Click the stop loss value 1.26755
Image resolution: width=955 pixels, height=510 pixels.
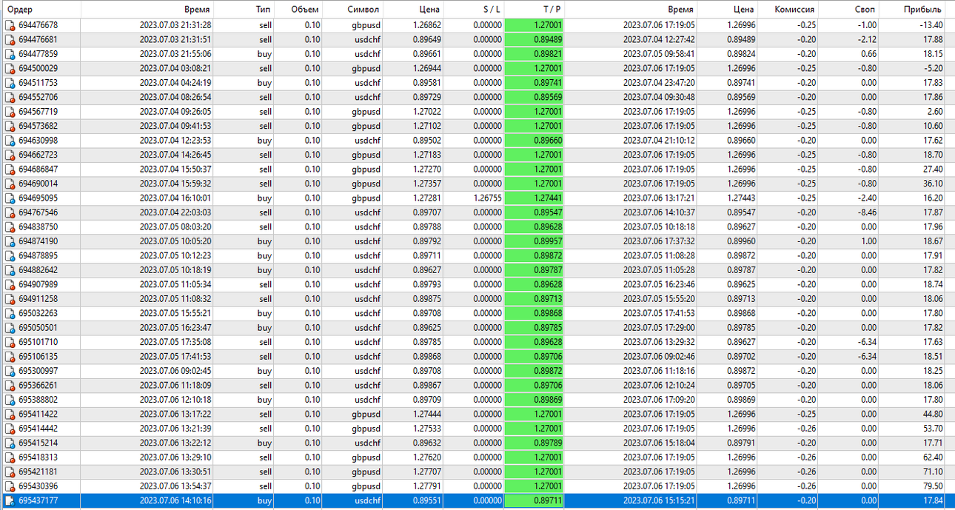(487, 198)
